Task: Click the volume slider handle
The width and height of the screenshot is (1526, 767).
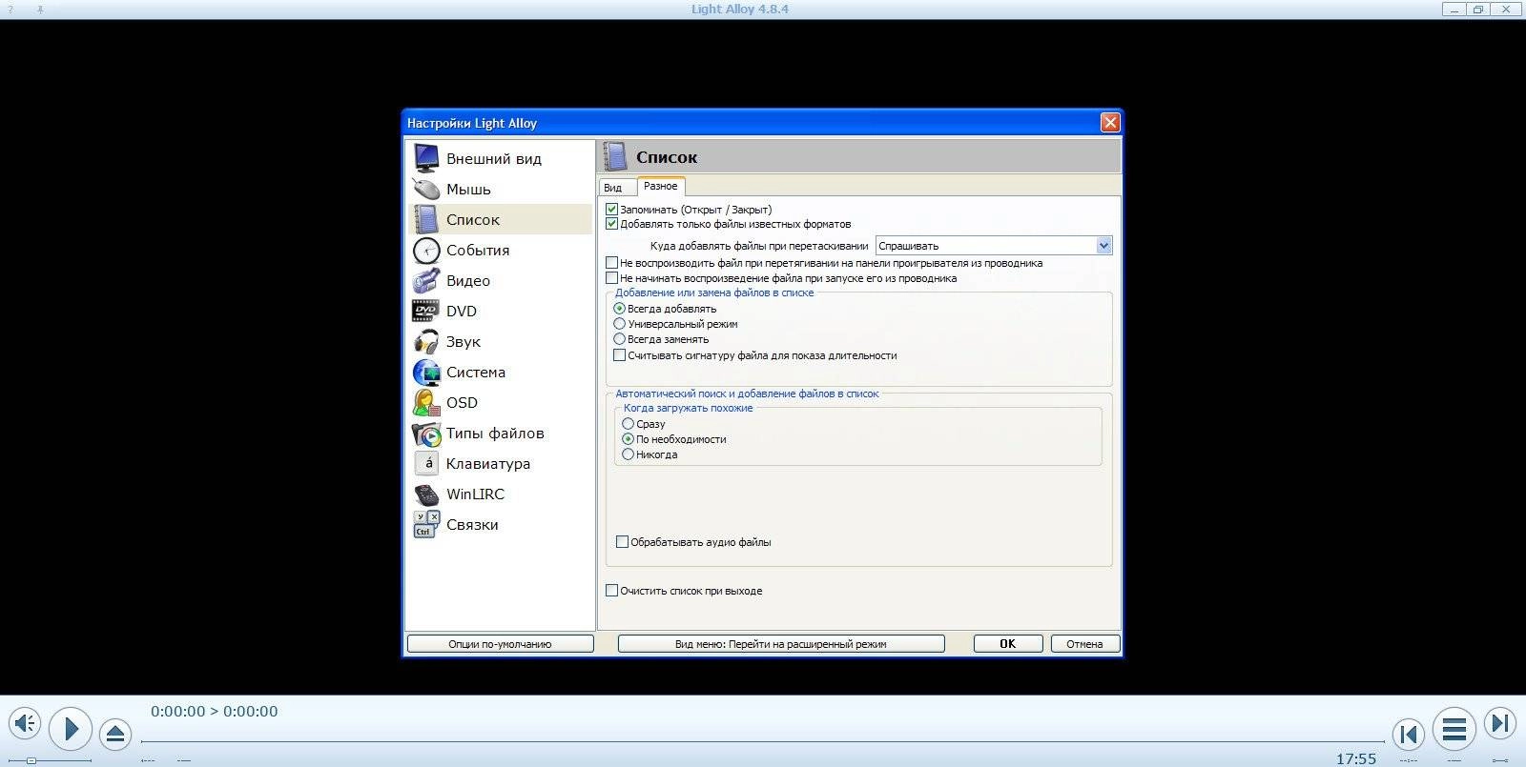Action: pos(31,760)
